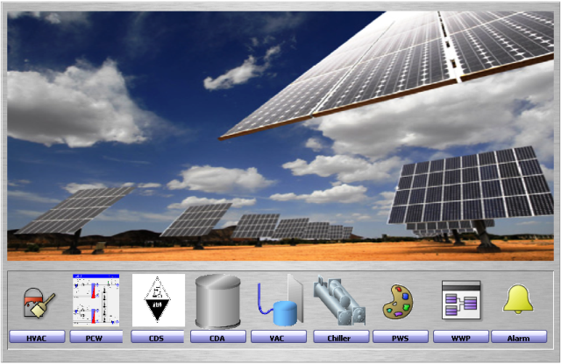Viewport: 561px width, 364px height.
Task: Open the Chiller screen button
Action: coord(340,337)
